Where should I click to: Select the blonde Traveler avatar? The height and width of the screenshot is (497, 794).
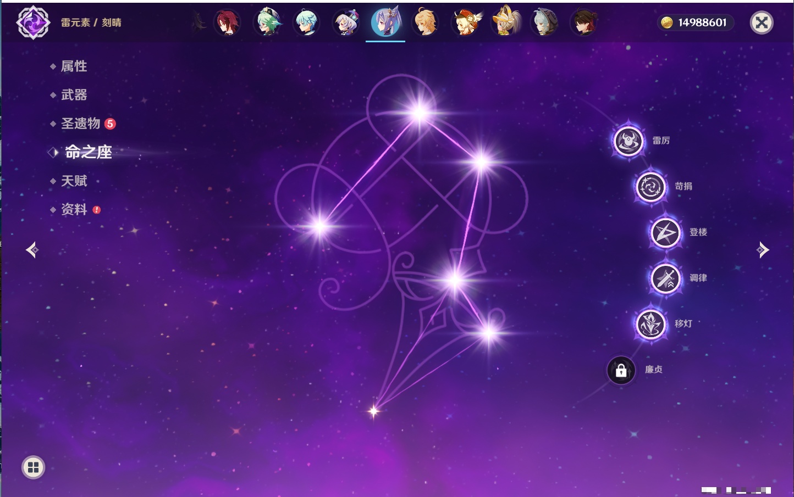(x=426, y=23)
